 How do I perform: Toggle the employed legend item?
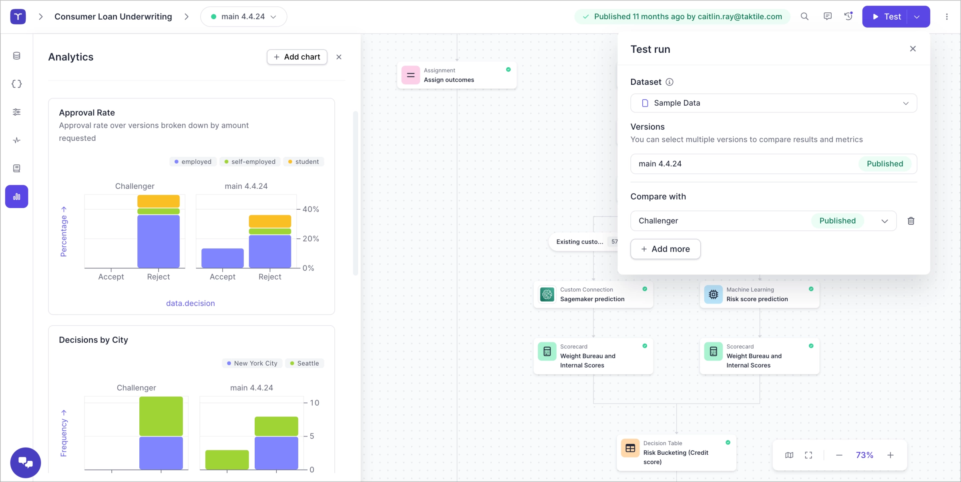[193, 162]
